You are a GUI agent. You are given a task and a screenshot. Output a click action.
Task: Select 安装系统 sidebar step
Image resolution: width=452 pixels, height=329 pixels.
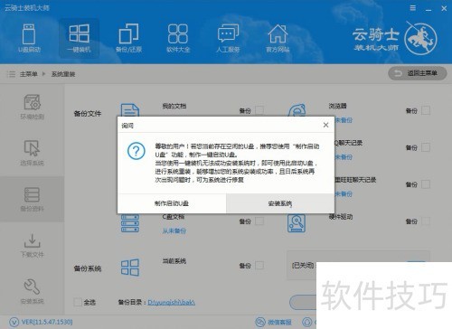tap(32, 291)
